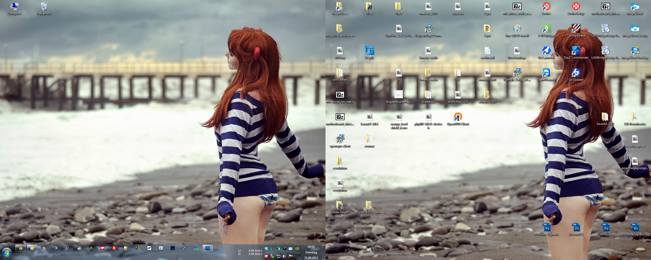Open the phpBB-3.0.11-deut... folder
651x260 pixels.
369,207
